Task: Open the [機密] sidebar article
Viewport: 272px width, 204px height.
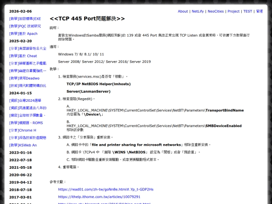Action: [27, 115]
